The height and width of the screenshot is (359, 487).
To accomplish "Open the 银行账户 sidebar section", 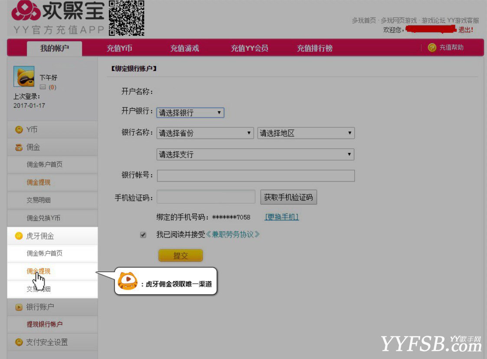I will tap(52, 307).
